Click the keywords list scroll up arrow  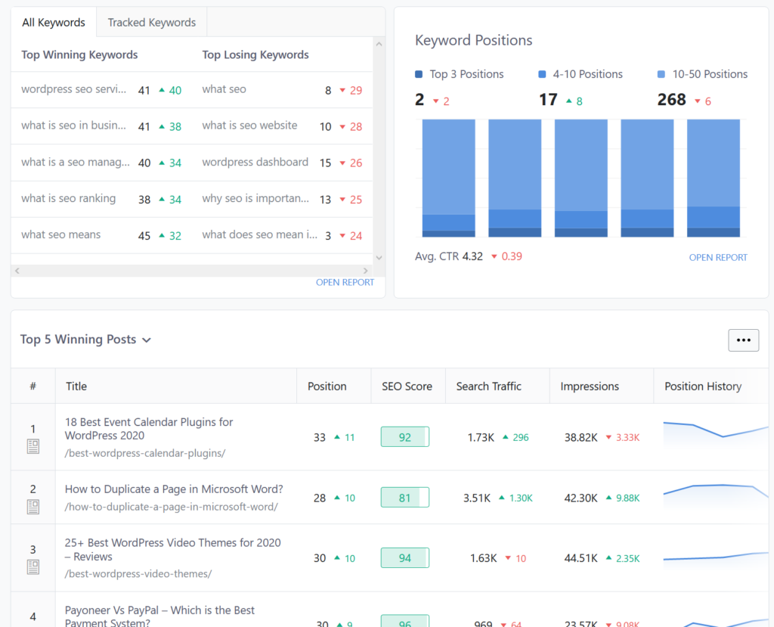pos(379,44)
